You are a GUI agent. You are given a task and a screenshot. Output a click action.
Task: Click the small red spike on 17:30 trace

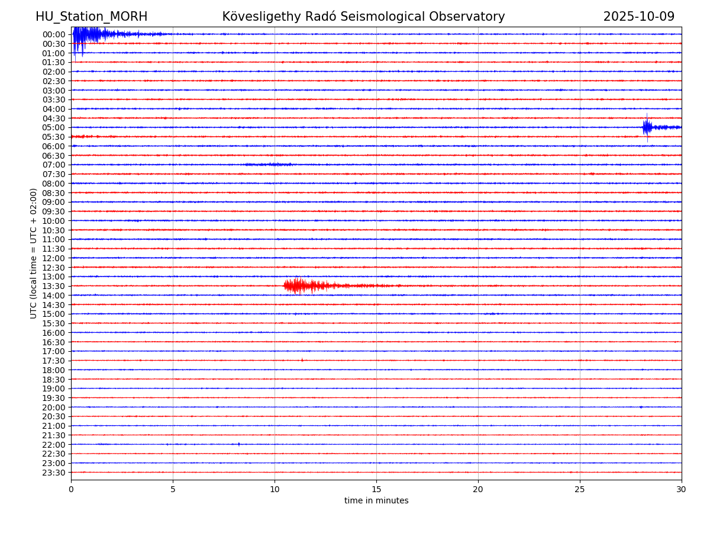(302, 359)
